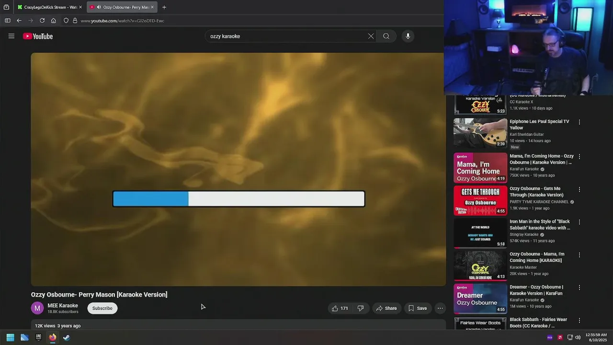The image size is (613, 345).
Task: Open options for Gets Me Through video
Action: 579,189
